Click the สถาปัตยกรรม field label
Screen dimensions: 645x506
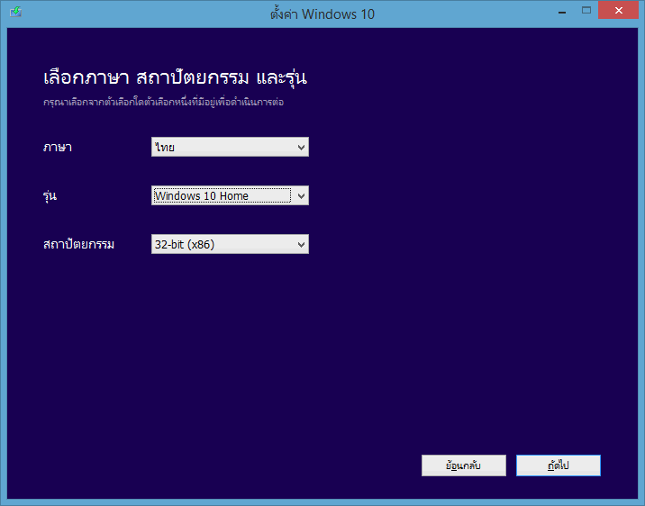(x=79, y=244)
